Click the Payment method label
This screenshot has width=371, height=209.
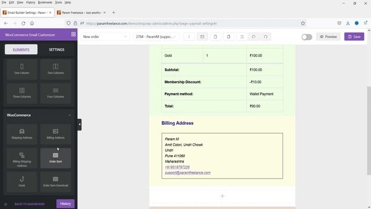pyautogui.click(x=179, y=94)
